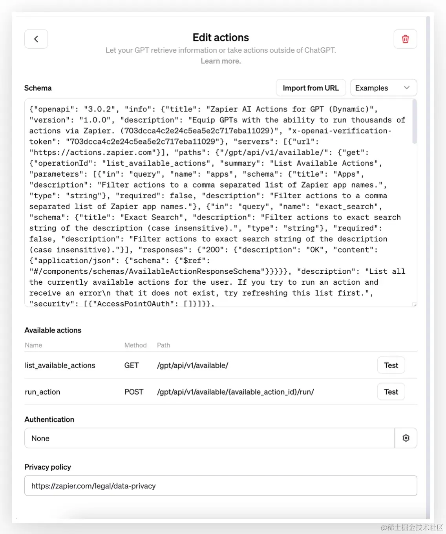446x534 pixels.
Task: Click the Available actions section label
Action: point(53,330)
